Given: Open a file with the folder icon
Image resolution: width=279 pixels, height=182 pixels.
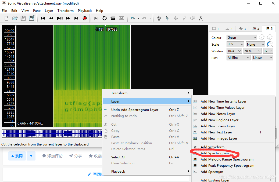Looking at the screenshot, I should coord(15,18).
